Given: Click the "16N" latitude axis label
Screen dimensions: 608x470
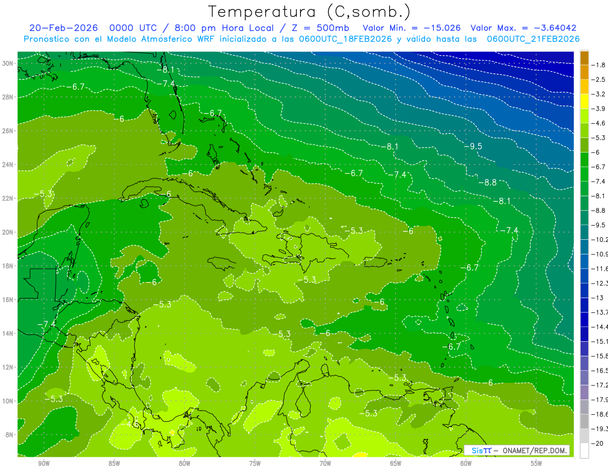Looking at the screenshot, I should click(x=7, y=300).
